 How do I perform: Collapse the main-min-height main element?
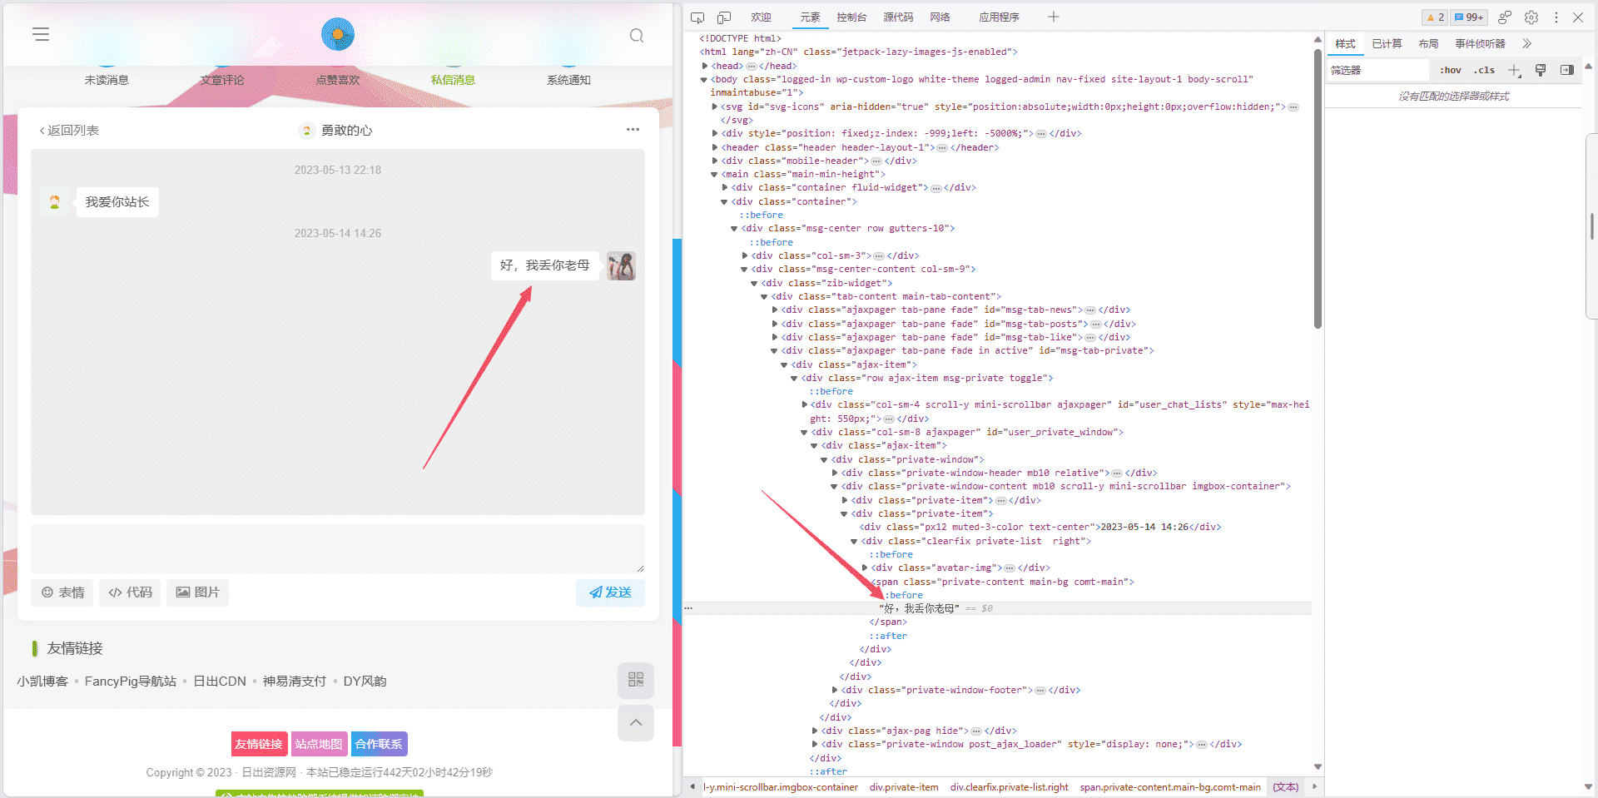714,175
